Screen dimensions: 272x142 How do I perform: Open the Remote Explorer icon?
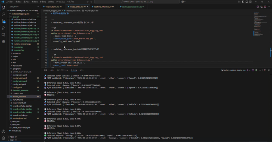click(3, 35)
